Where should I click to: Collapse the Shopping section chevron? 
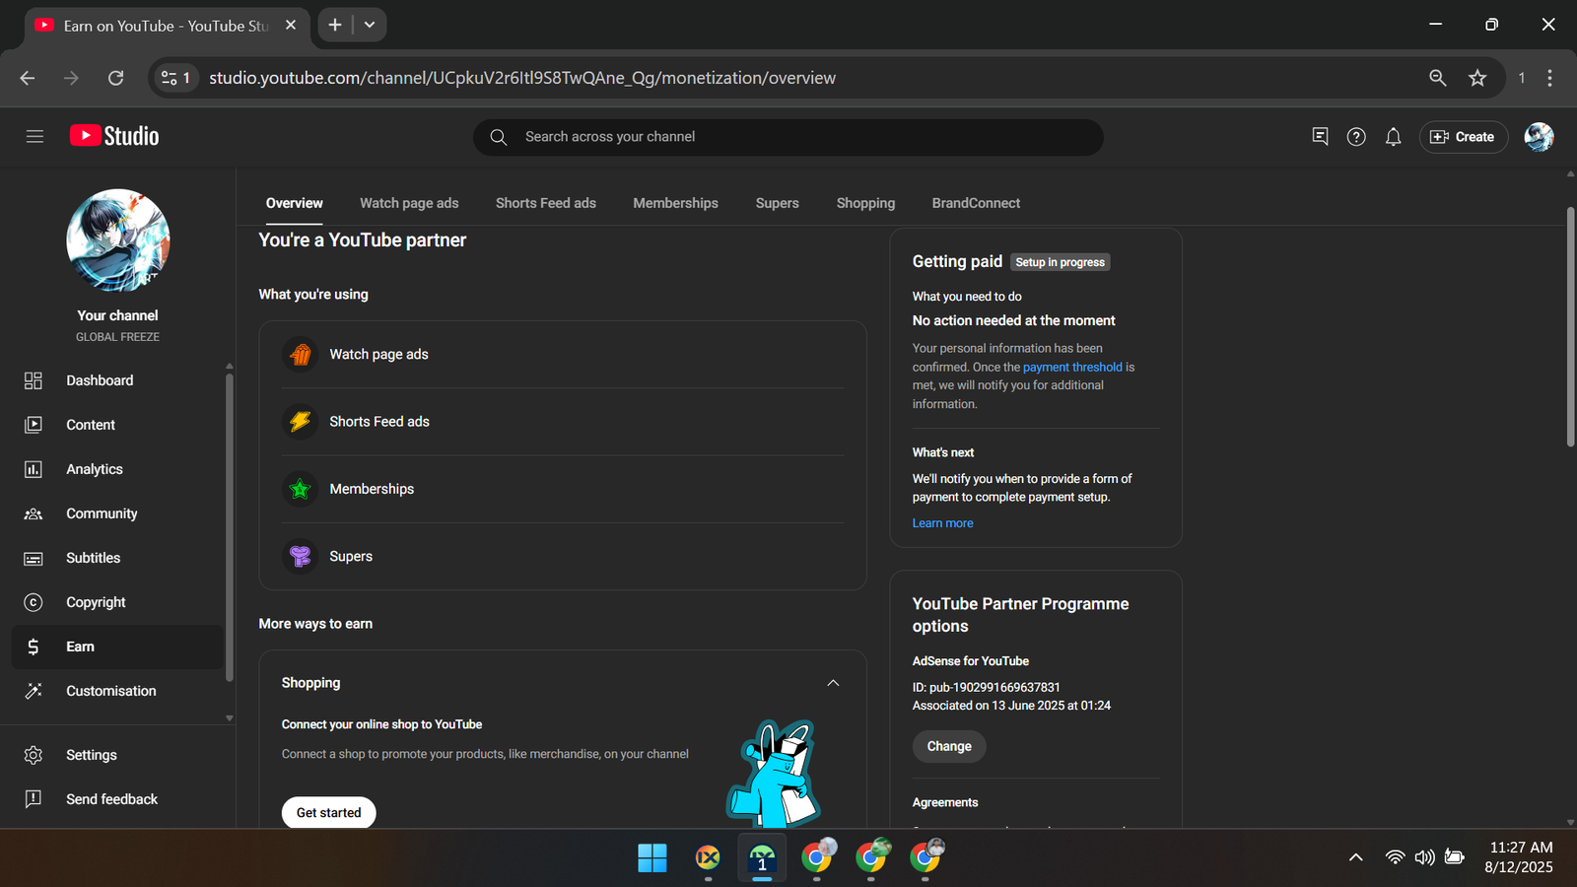coord(833,683)
